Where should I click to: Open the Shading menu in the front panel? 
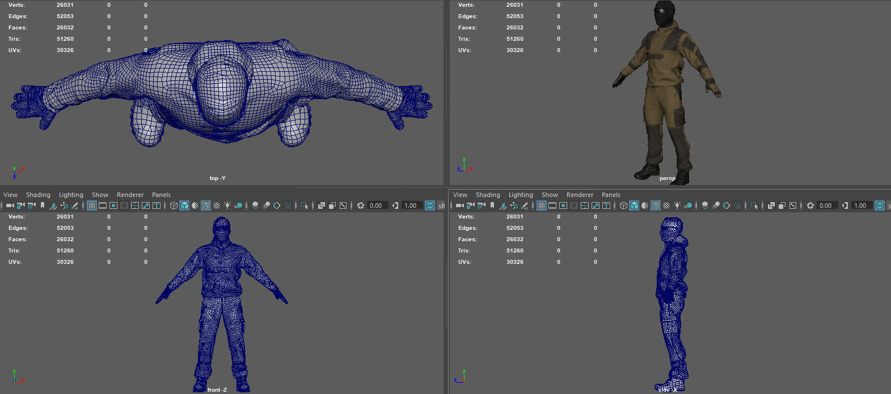(x=38, y=195)
